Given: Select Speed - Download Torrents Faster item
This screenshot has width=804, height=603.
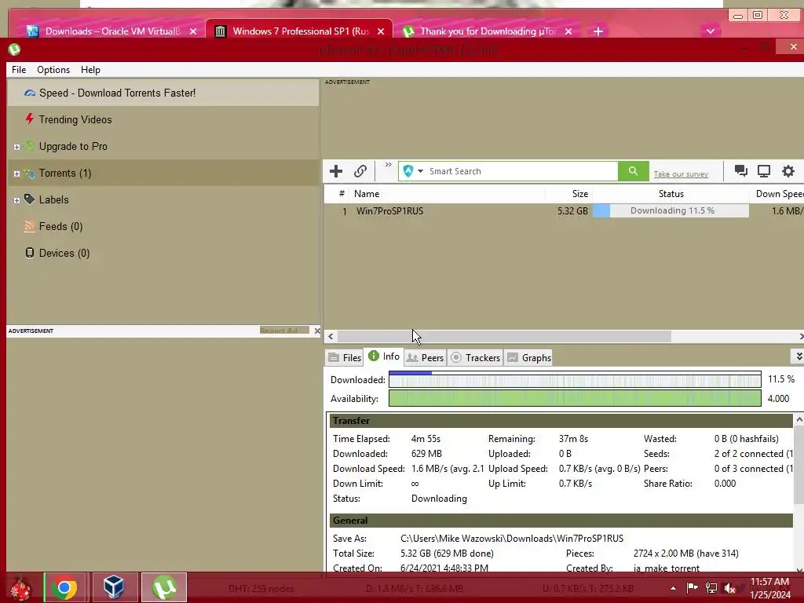Looking at the screenshot, I should pos(163,93).
